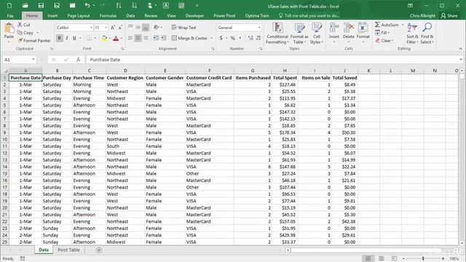466x262 pixels.
Task: Select column header D
Action: pyautogui.click(x=125, y=71)
